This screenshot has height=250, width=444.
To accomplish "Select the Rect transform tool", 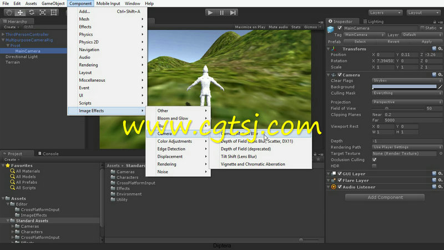I will tap(53, 12).
